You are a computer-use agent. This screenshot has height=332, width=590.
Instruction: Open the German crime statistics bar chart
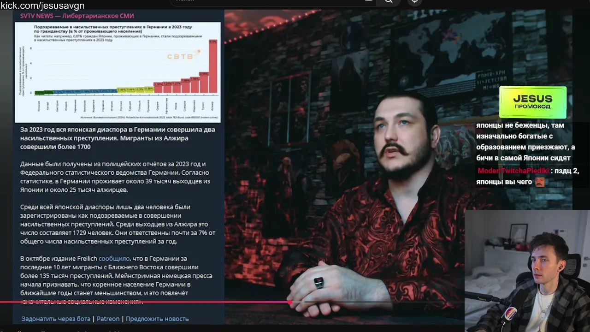tap(118, 72)
